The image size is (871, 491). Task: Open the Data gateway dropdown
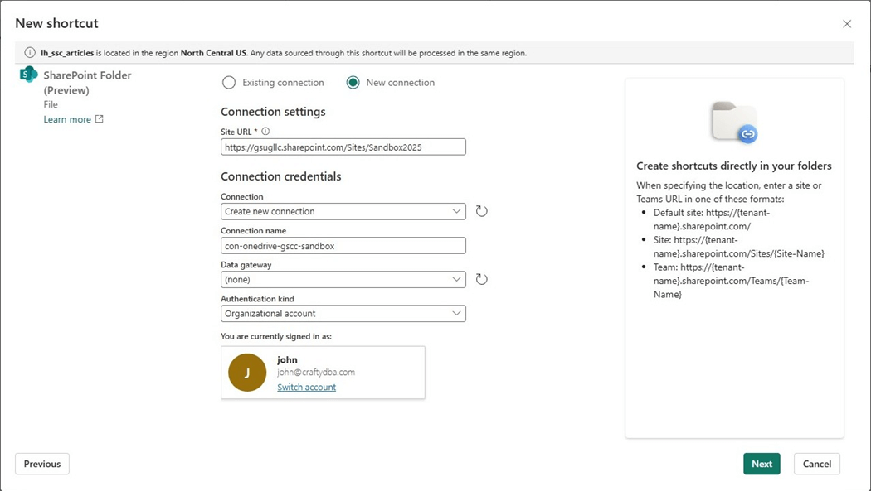(343, 280)
